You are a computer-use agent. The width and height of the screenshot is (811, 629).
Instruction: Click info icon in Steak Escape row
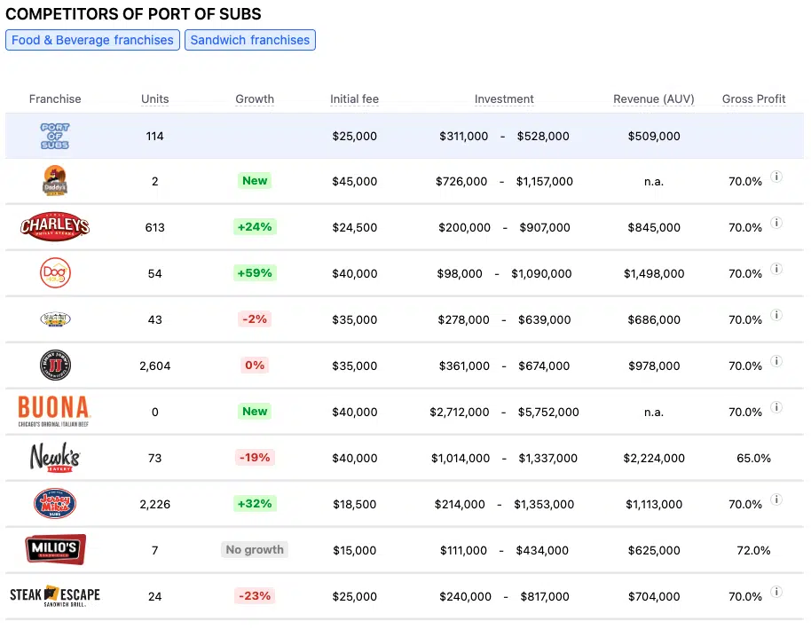coord(776,592)
